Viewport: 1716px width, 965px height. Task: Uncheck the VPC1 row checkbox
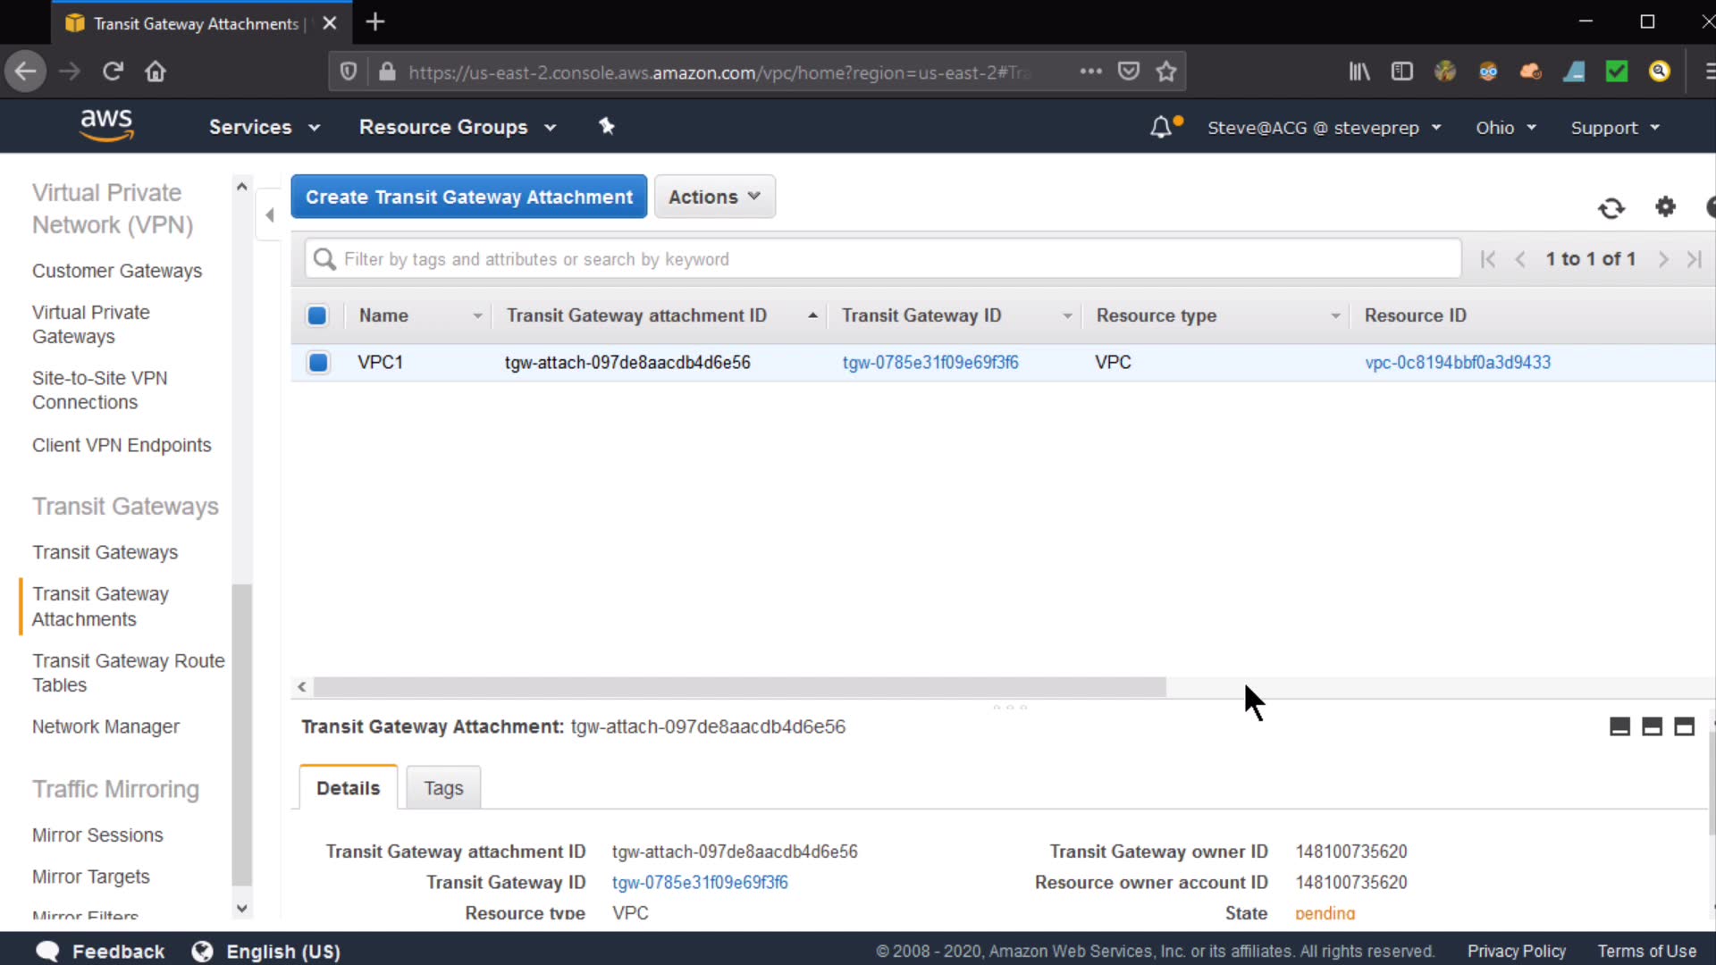point(317,363)
